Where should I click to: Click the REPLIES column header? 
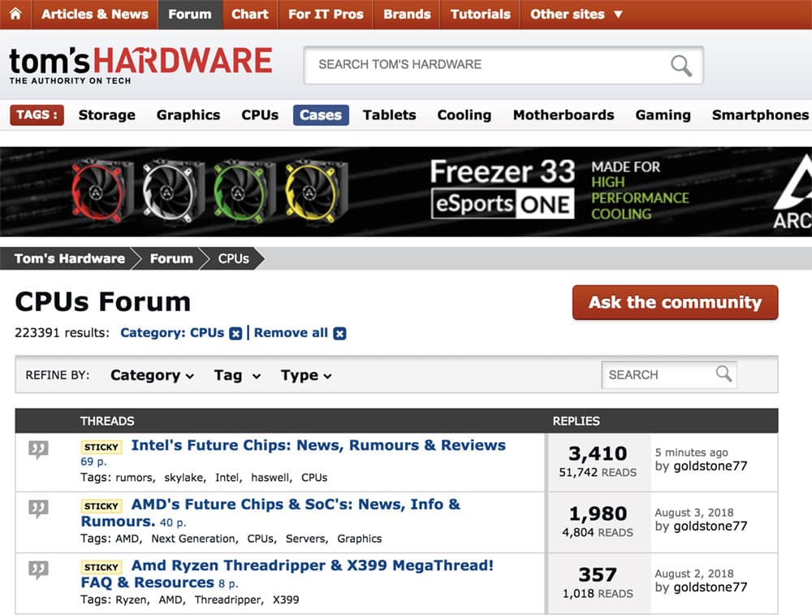pos(576,421)
